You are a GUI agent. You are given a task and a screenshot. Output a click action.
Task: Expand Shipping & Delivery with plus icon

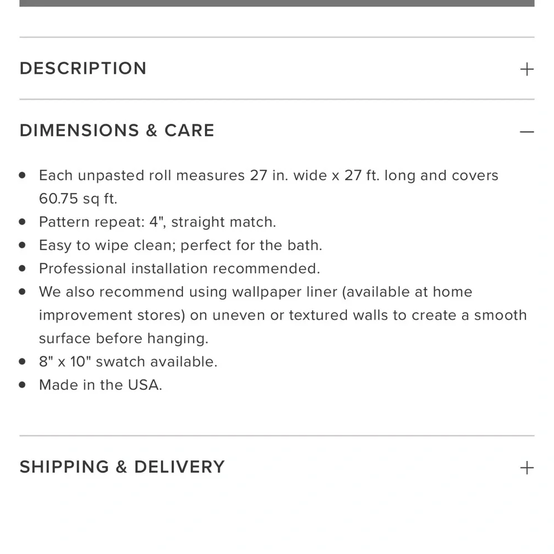[x=527, y=468]
